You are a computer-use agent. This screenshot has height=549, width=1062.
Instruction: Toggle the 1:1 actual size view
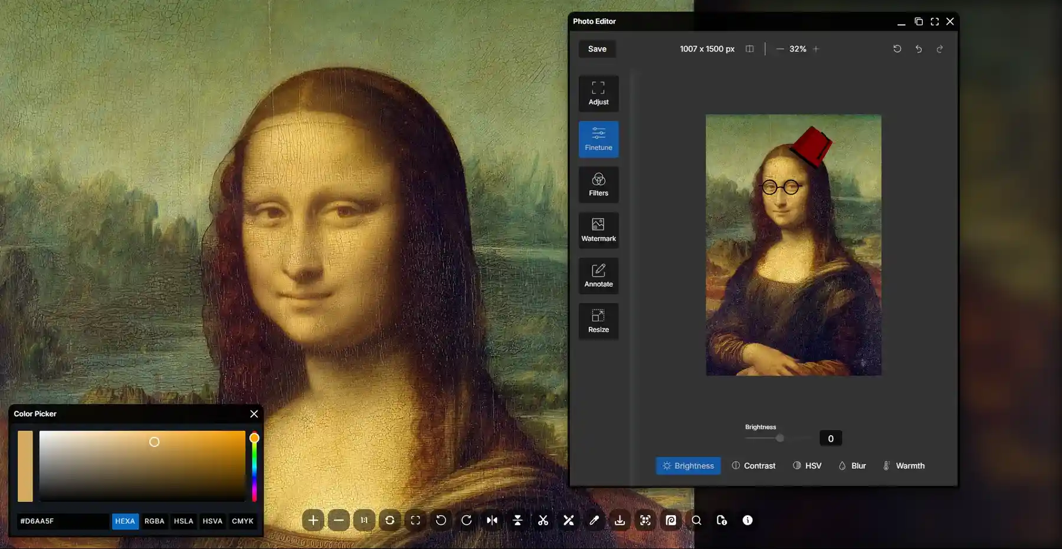pos(364,520)
